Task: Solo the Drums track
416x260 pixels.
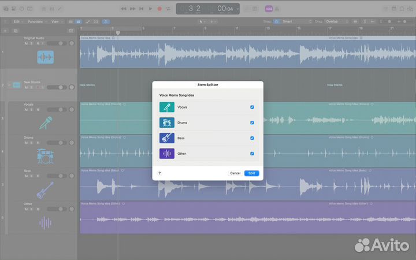Action: (x=32, y=143)
